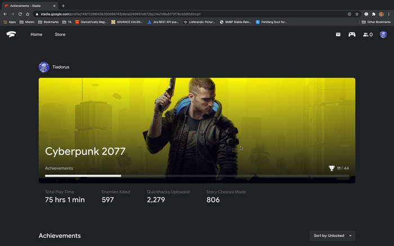The height and width of the screenshot is (246, 394).
Task: Bookmark the page with the star icon
Action: (x=357, y=14)
